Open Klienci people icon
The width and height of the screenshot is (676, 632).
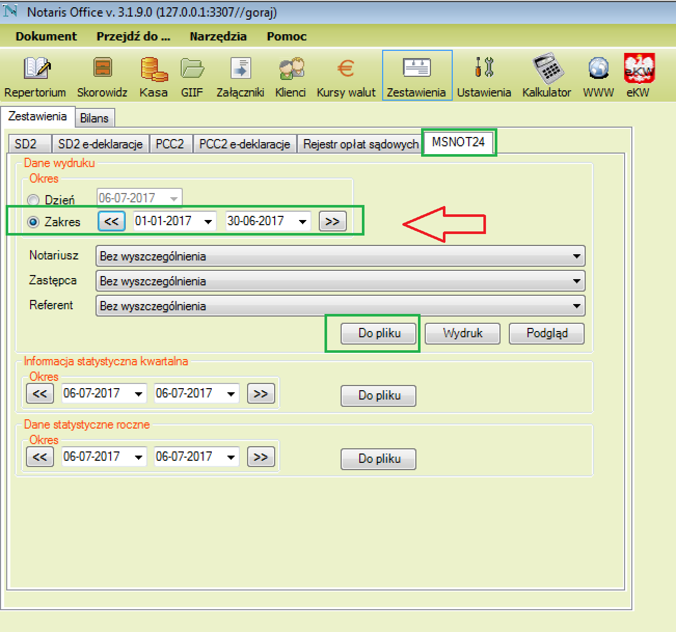coord(291,69)
